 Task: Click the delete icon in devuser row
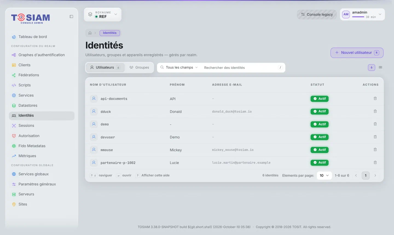pyautogui.click(x=375, y=137)
